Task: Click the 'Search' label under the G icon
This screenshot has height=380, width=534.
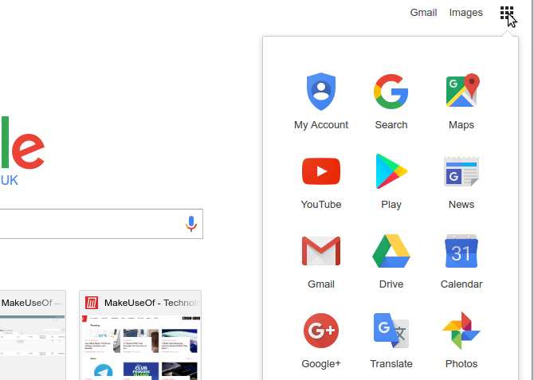Action: 391,125
